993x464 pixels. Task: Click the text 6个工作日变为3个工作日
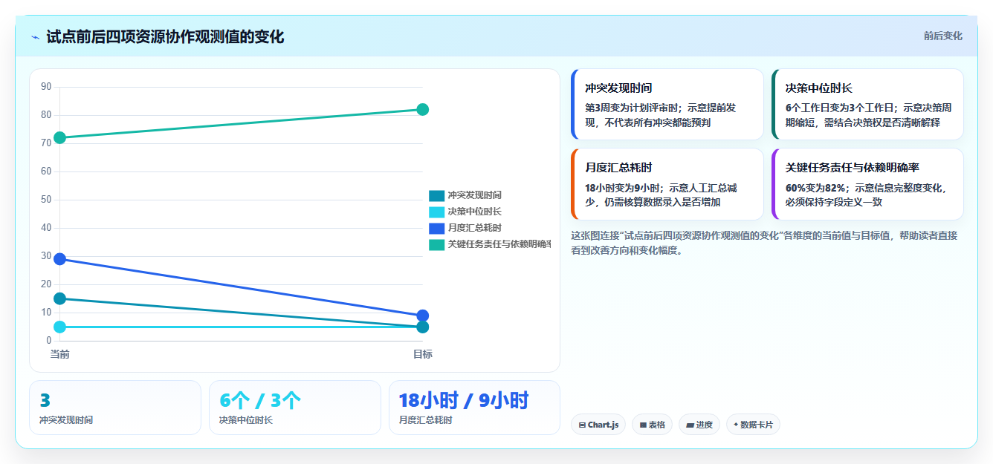coord(841,108)
